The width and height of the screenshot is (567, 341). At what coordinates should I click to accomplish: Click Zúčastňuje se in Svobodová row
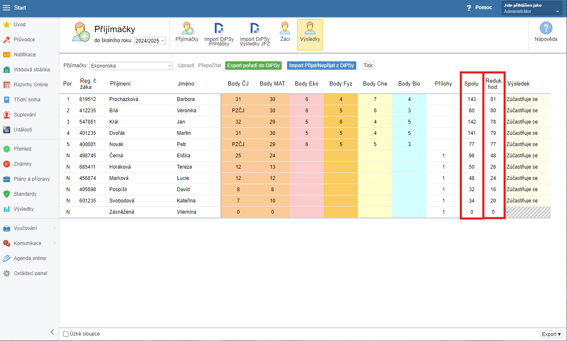[522, 201]
